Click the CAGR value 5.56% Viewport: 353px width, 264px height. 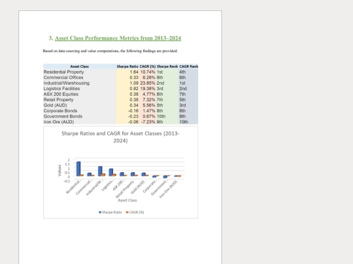(x=149, y=106)
